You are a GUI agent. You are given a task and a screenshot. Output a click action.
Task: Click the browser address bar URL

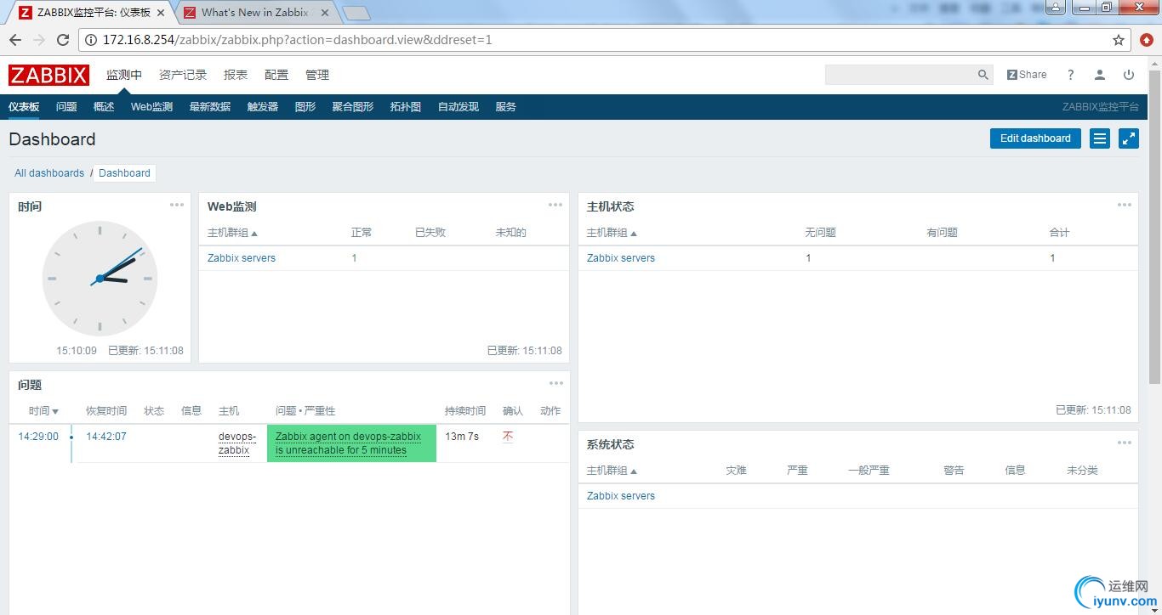[297, 40]
